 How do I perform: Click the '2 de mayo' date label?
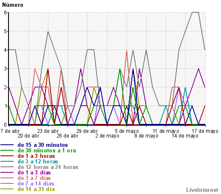107,136
